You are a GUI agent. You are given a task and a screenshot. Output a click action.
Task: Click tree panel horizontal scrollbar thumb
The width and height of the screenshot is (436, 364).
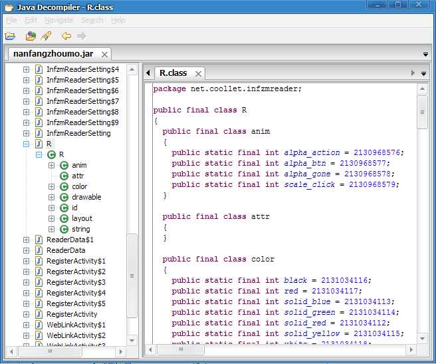click(x=50, y=351)
